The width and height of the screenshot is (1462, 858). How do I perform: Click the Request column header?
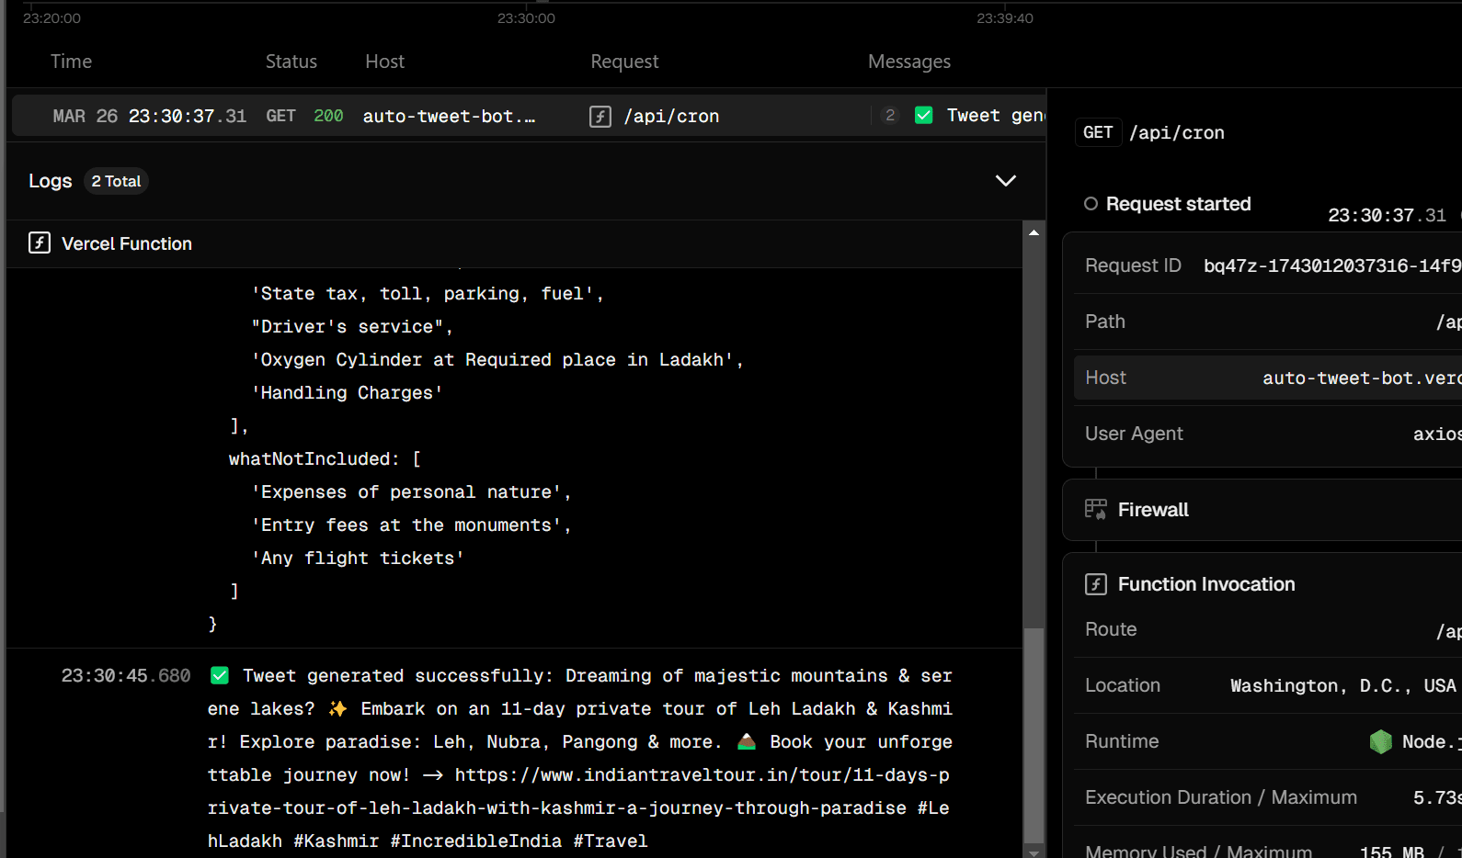[x=624, y=62]
